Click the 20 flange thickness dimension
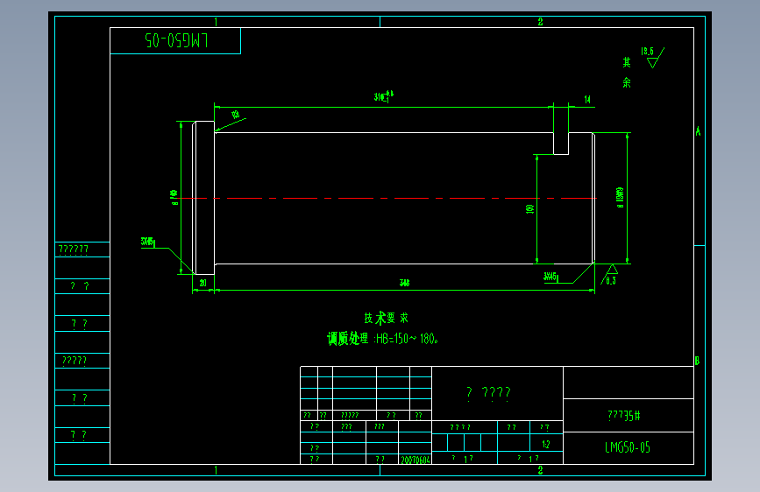760x492 pixels. click(x=203, y=283)
